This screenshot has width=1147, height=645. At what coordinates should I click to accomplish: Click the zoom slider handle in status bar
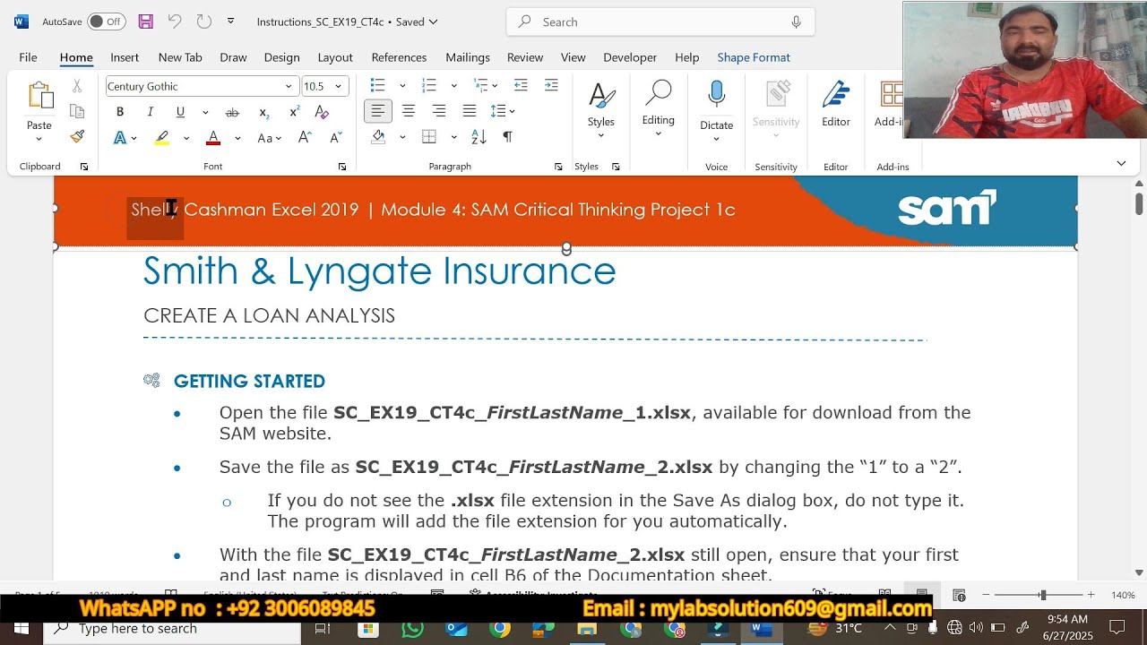point(1042,595)
